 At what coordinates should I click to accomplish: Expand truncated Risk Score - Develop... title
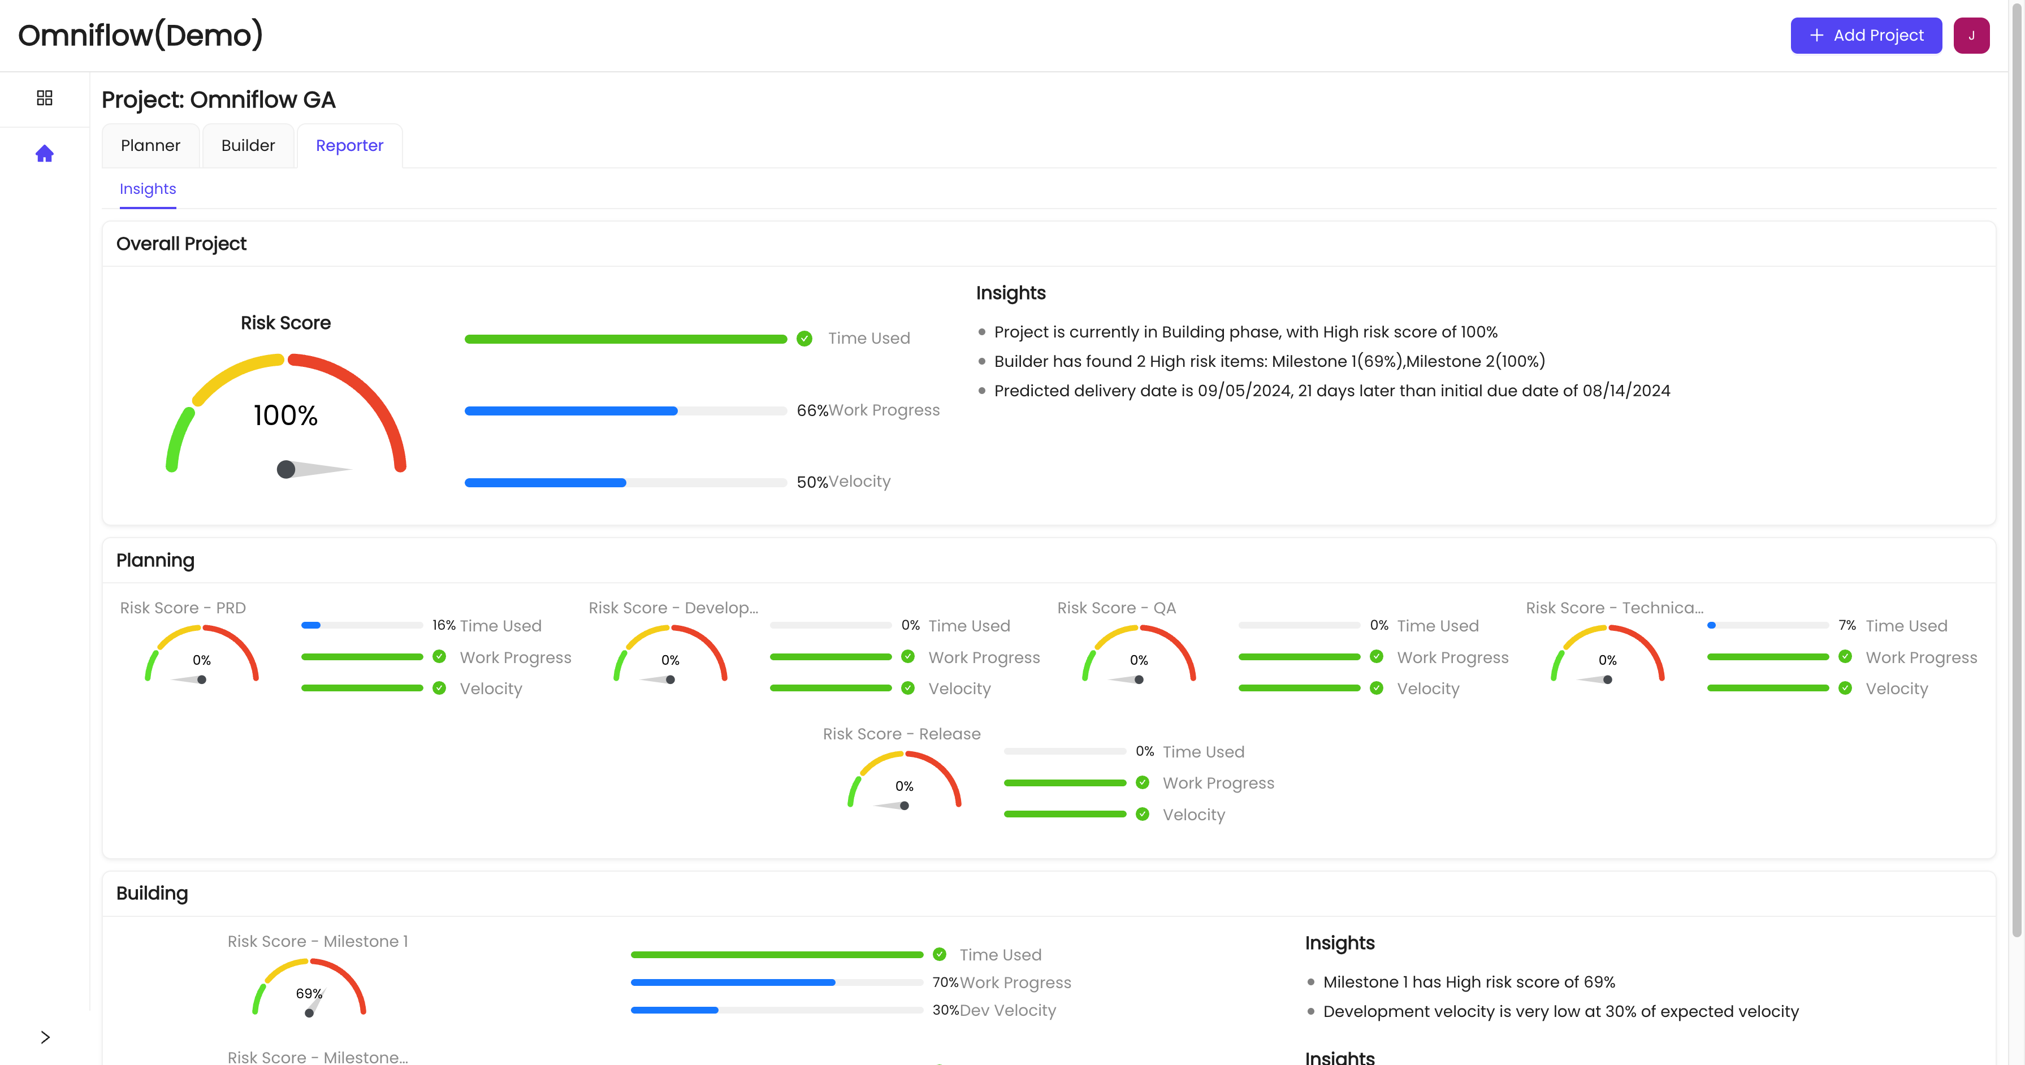[x=673, y=608]
